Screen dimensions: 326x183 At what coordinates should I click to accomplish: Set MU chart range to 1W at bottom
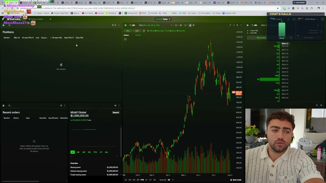tap(130, 180)
